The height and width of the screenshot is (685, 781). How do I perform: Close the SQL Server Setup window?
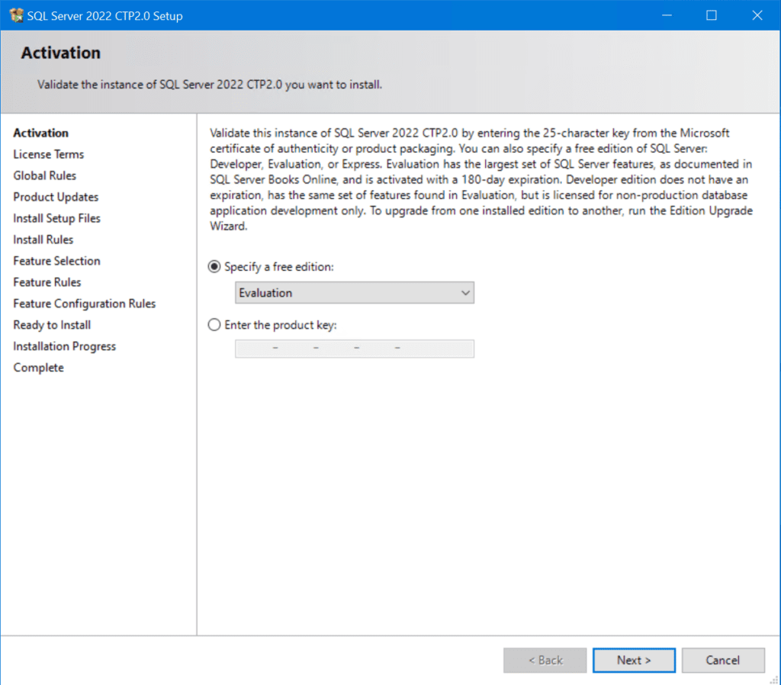click(x=757, y=15)
